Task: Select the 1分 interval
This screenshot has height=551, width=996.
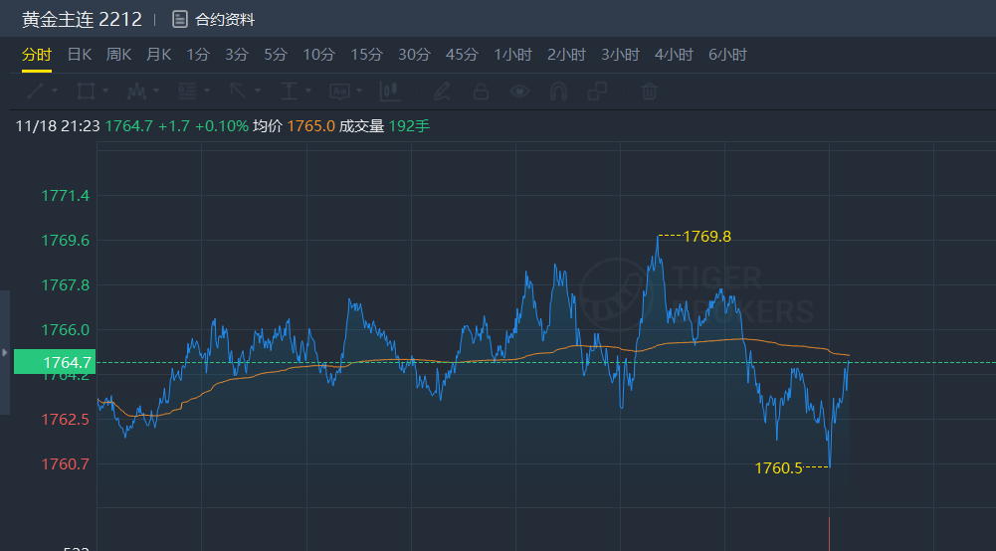Action: (x=198, y=55)
